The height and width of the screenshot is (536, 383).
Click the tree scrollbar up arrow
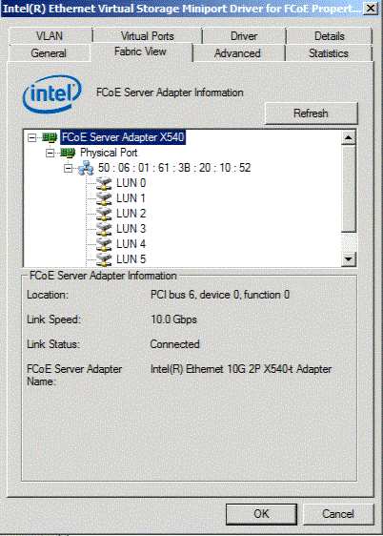point(348,137)
